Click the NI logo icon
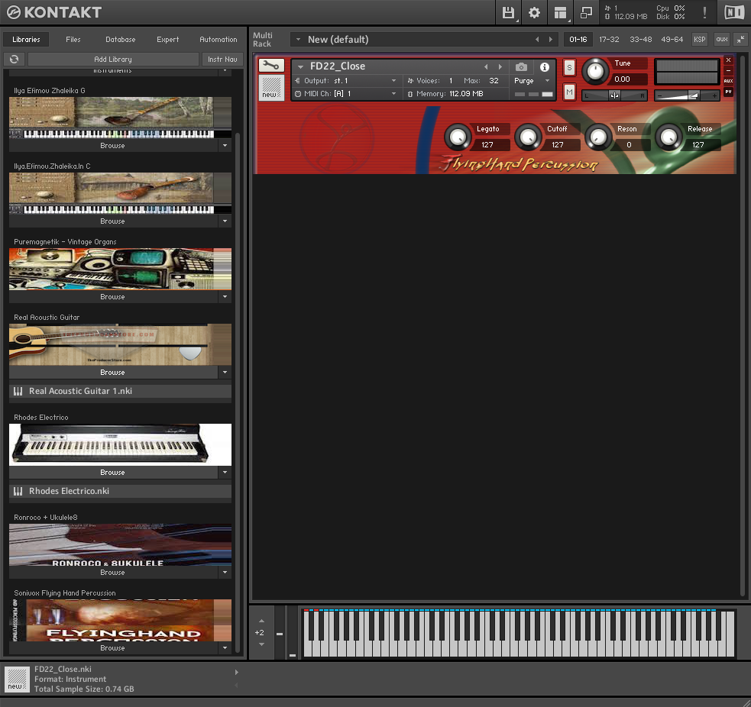Viewport: 751px width, 707px height. click(734, 12)
